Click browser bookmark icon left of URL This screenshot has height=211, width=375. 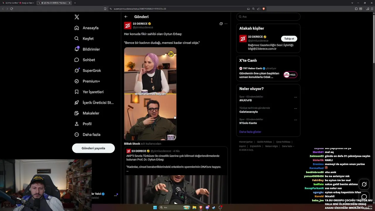[105, 9]
